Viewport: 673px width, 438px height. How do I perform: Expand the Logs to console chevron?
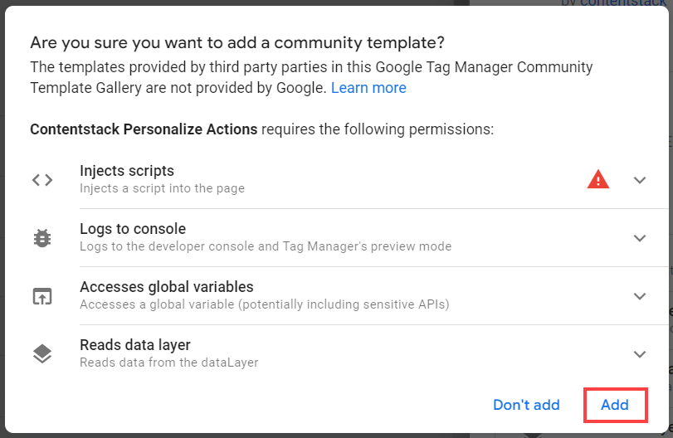[639, 238]
